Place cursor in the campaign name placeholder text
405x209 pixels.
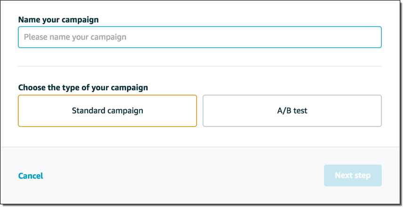pos(75,37)
